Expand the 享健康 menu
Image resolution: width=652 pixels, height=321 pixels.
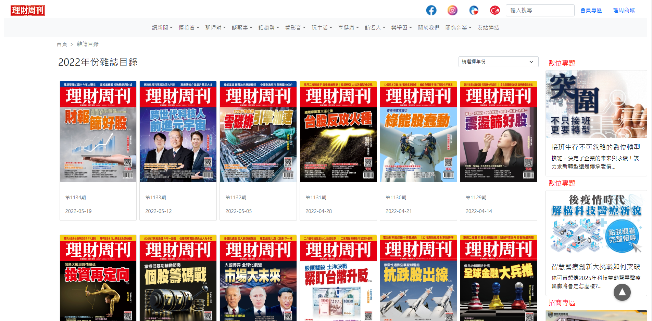(349, 28)
